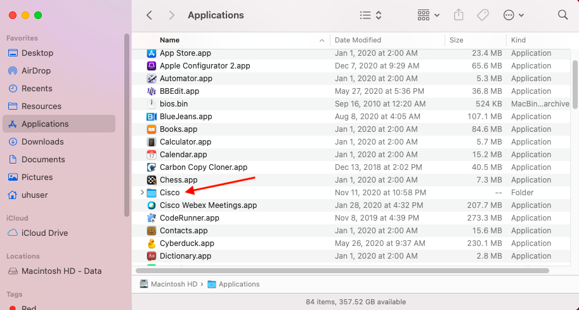
Task: Click the Cyberduck.app duck icon
Action: coord(152,243)
